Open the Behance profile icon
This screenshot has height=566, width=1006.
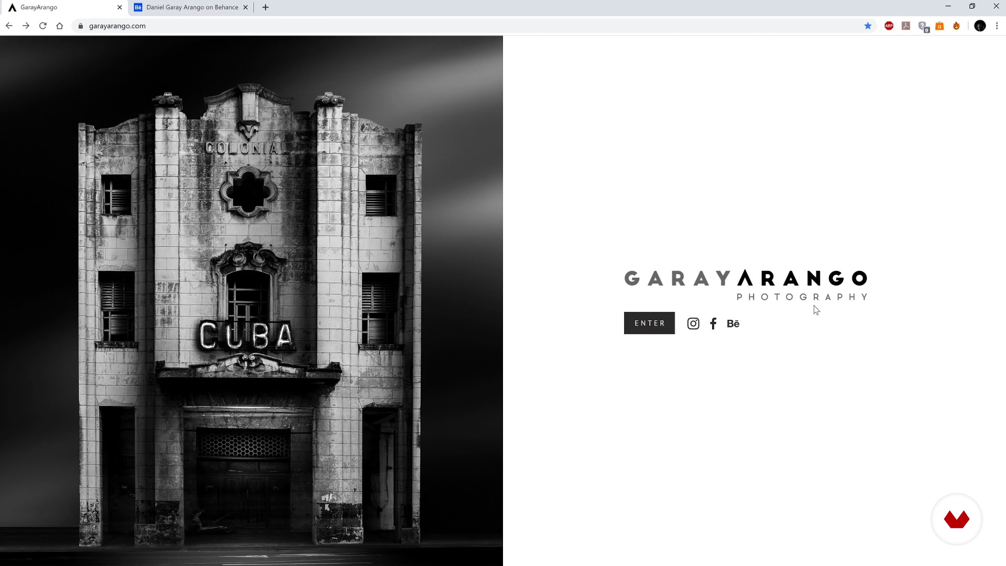733,324
